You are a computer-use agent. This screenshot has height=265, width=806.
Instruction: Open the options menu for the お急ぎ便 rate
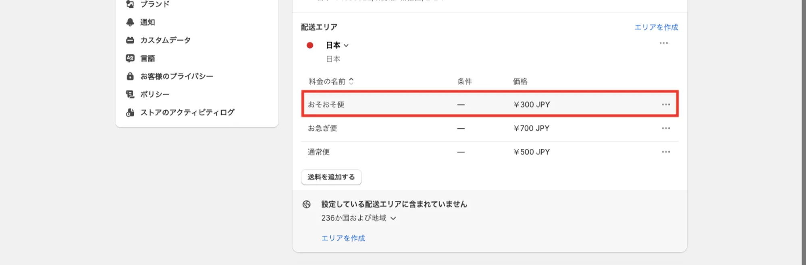click(x=666, y=128)
